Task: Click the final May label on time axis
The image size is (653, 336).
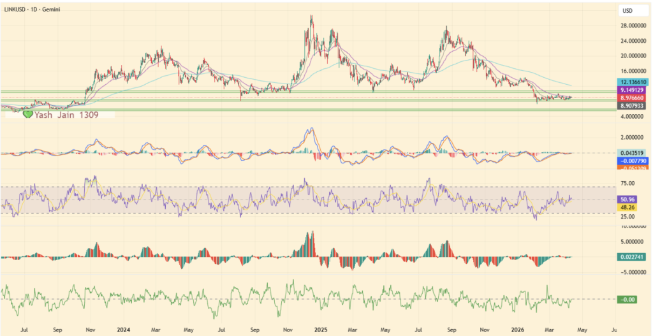Action: (582, 329)
